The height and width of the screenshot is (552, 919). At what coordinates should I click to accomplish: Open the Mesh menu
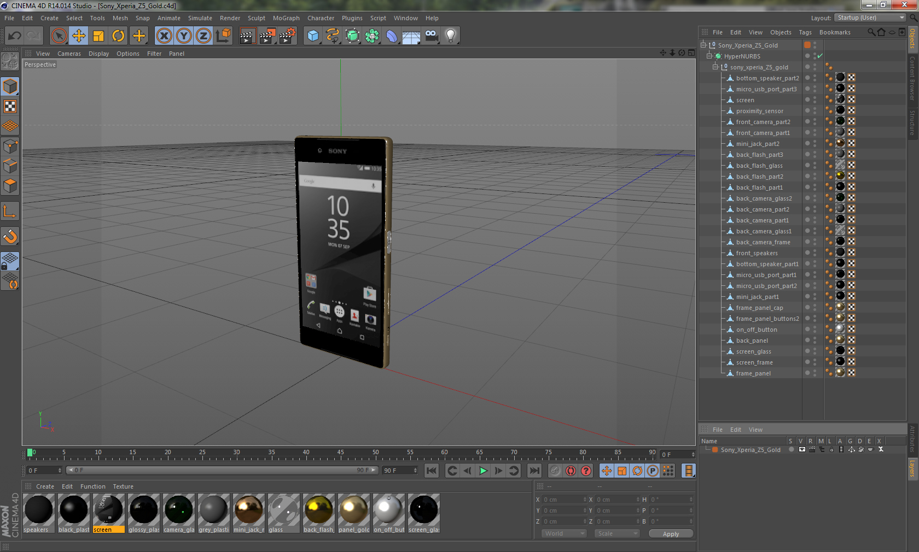point(120,18)
